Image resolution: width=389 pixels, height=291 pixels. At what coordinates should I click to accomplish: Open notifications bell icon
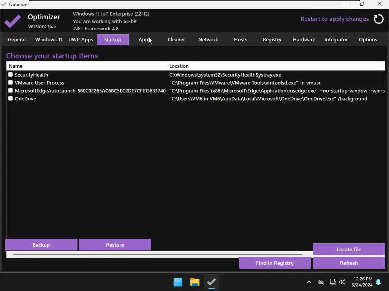(379, 282)
